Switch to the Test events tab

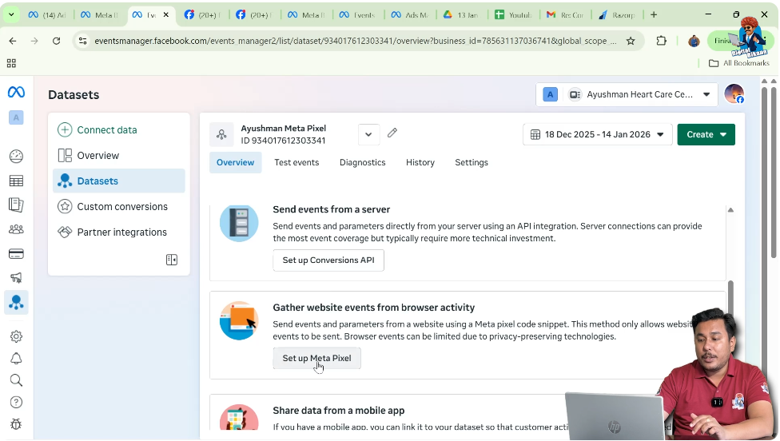296,162
